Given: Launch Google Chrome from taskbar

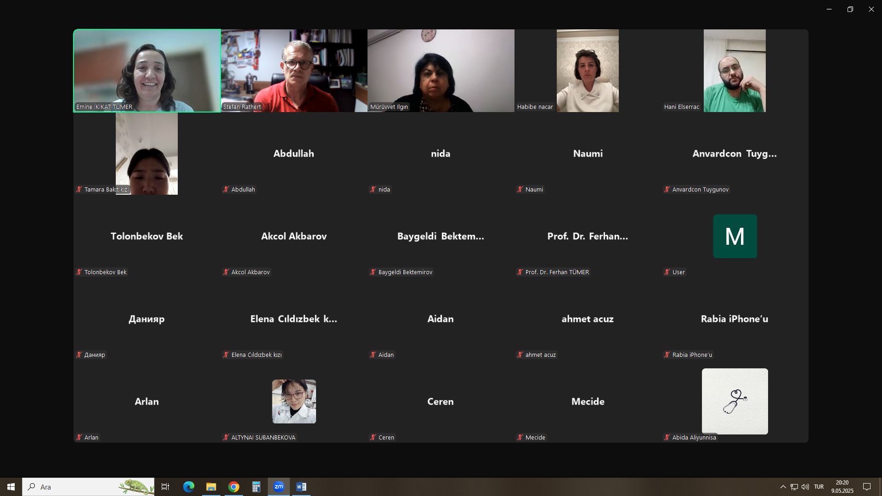Looking at the screenshot, I should (x=234, y=487).
